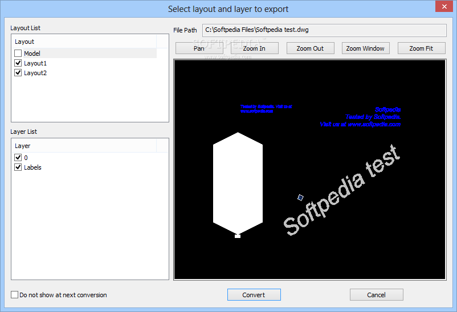Click the Zoom In button
This screenshot has width=457, height=312.
click(255, 48)
